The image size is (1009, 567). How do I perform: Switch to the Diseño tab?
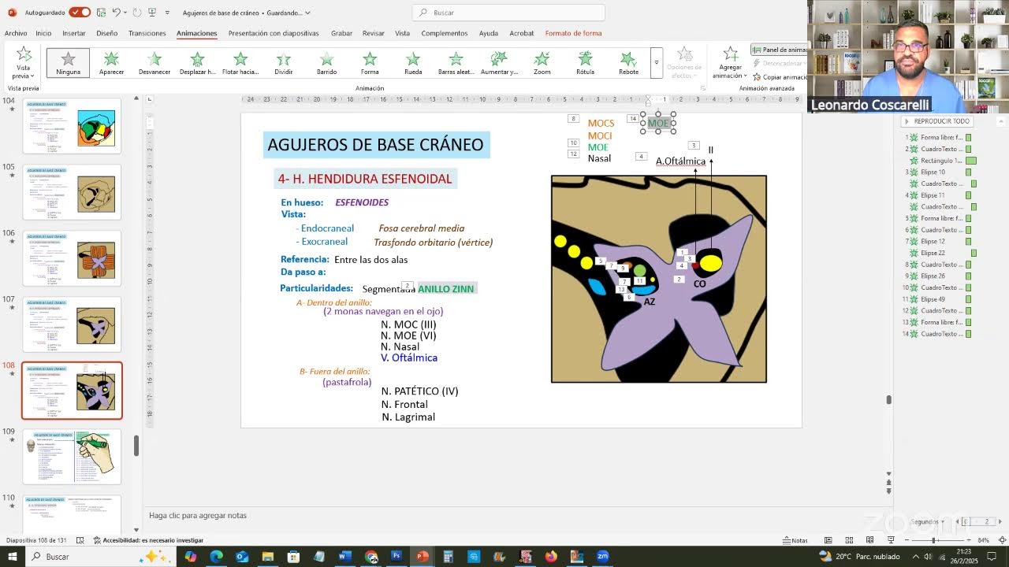click(107, 33)
